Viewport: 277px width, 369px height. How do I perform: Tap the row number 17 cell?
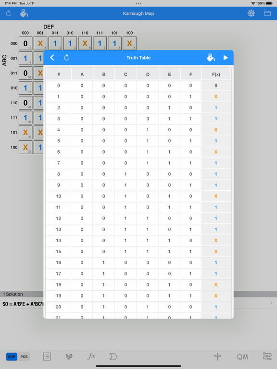(58, 274)
